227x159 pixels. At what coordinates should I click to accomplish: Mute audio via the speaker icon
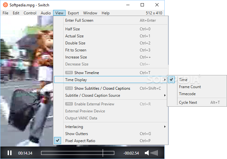tap(147, 153)
